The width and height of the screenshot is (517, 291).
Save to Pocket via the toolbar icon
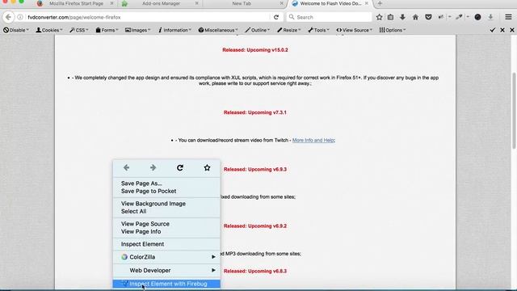coord(428,17)
